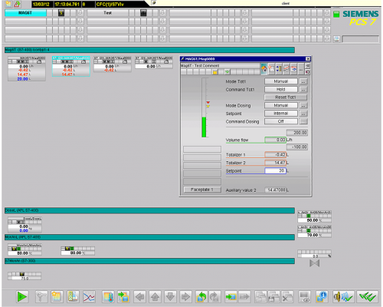Toggle the Setpoint Internal field
The width and height of the screenshot is (383, 307).
281,114
